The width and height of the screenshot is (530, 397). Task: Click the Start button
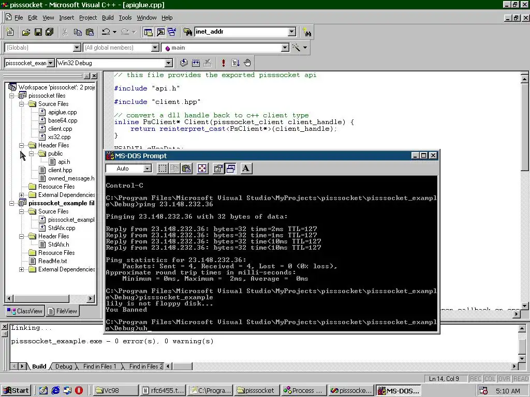16,391
